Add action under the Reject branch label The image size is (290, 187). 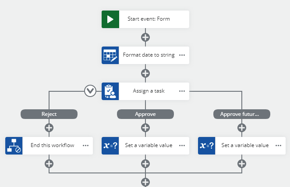point(49,128)
